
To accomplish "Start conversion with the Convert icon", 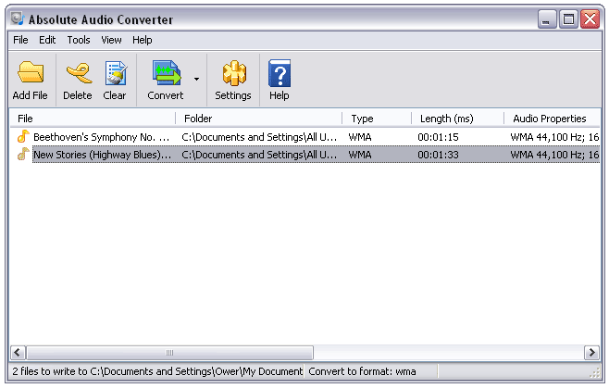I will pyautogui.click(x=166, y=73).
